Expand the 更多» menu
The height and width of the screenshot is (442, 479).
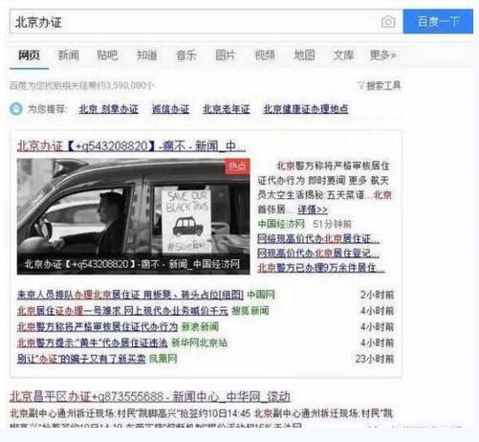(x=382, y=55)
